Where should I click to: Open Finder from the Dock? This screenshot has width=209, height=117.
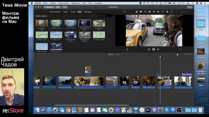click(x=37, y=110)
